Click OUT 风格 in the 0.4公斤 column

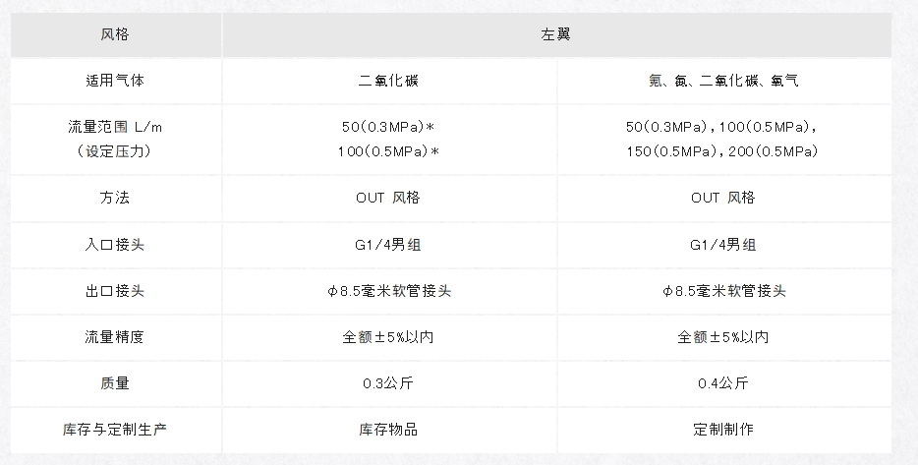coord(724,198)
